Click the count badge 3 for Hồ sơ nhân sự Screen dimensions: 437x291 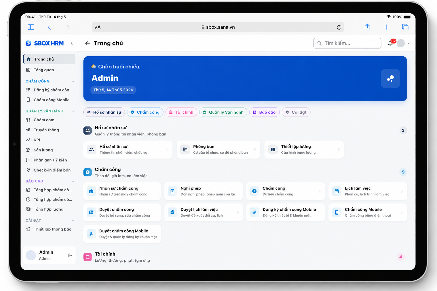403,130
